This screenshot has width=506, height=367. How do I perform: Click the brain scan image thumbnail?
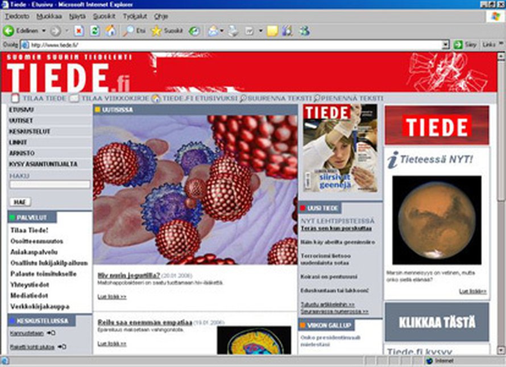point(254,340)
